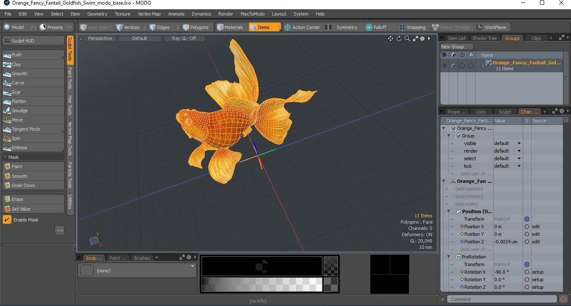Switch to Materials selection mode

pos(231,27)
